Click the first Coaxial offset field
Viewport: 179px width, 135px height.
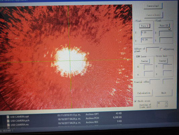(155, 82)
